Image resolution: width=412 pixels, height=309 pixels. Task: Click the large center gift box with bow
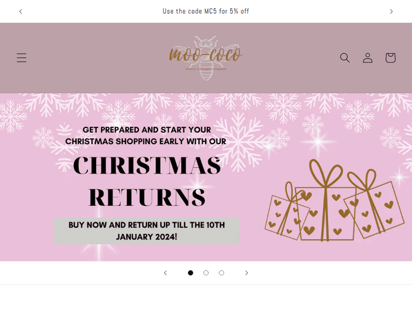click(326, 200)
